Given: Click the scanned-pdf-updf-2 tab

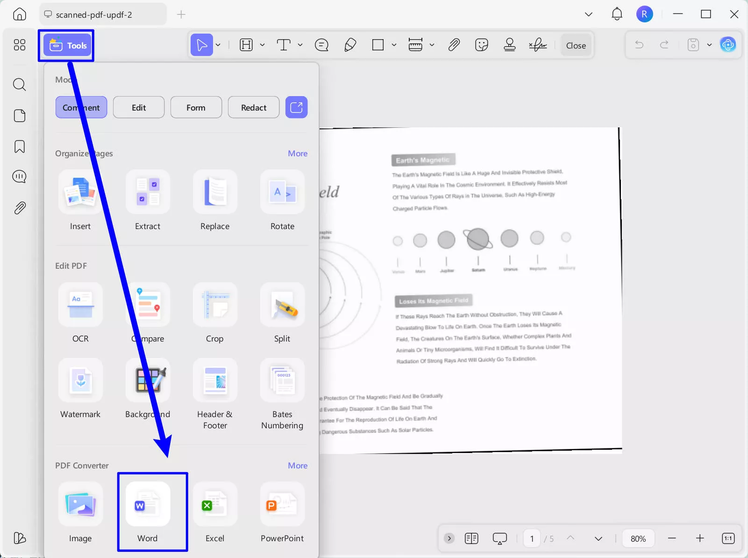Looking at the screenshot, I should (102, 14).
